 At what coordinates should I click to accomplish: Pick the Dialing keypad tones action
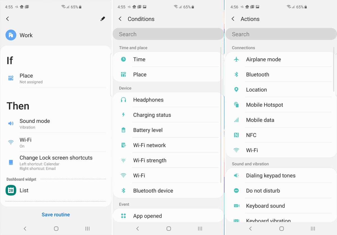click(281, 175)
